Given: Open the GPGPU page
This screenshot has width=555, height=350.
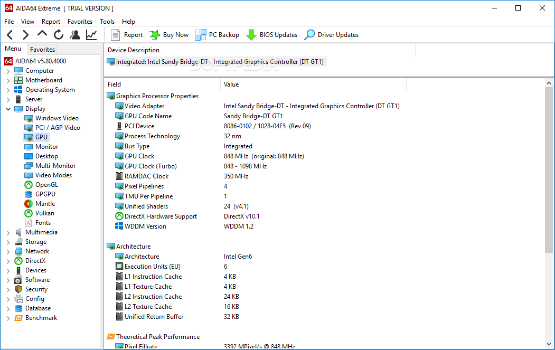Looking at the screenshot, I should coord(40,194).
